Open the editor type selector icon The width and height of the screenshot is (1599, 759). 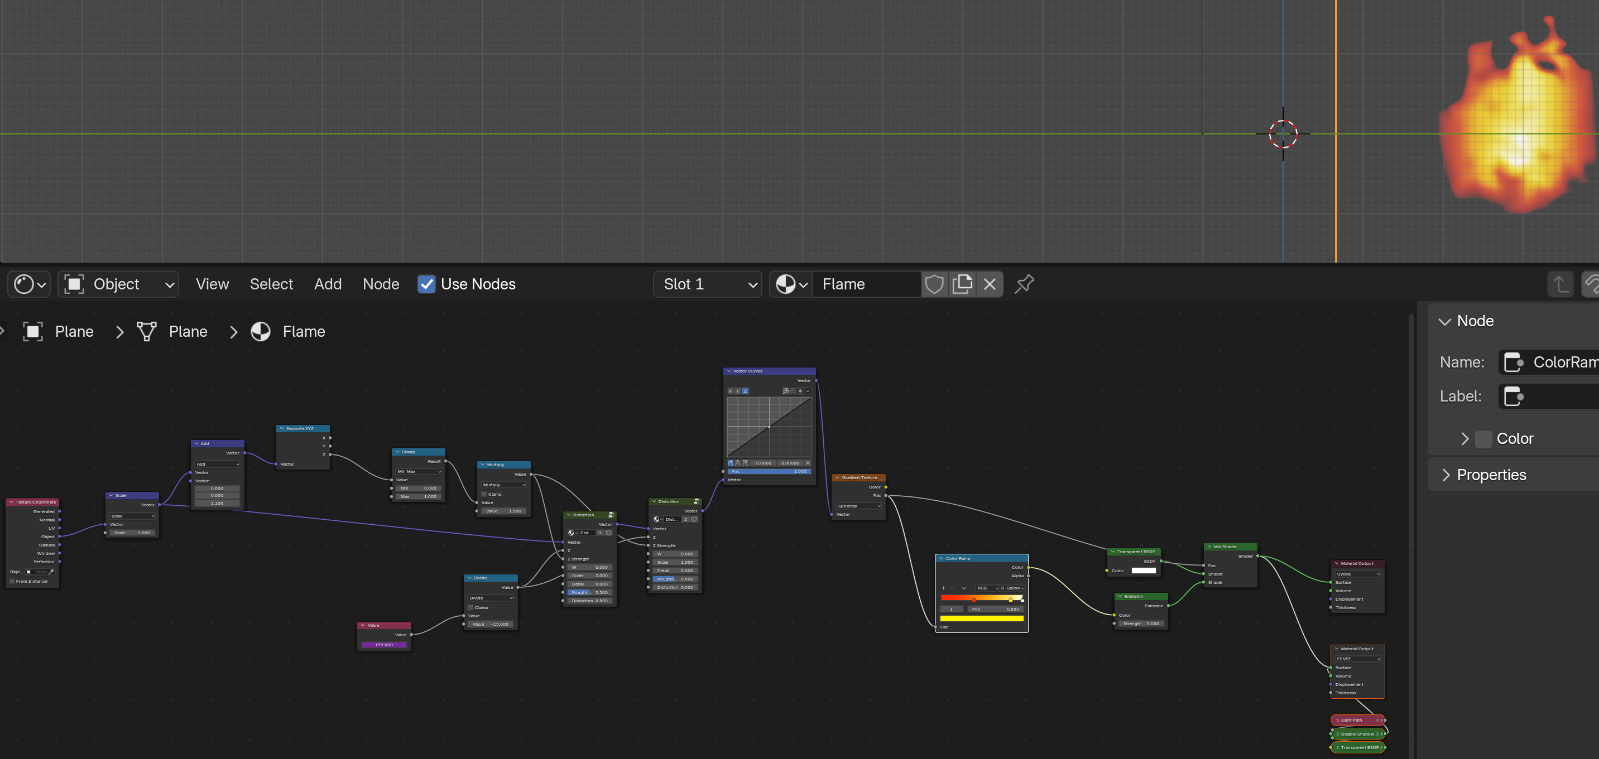click(29, 284)
